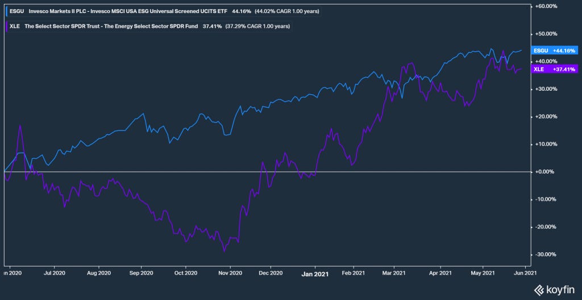Click the Oct 2020 date label
Image resolution: width=582 pixels, height=300 pixels.
[185, 273]
